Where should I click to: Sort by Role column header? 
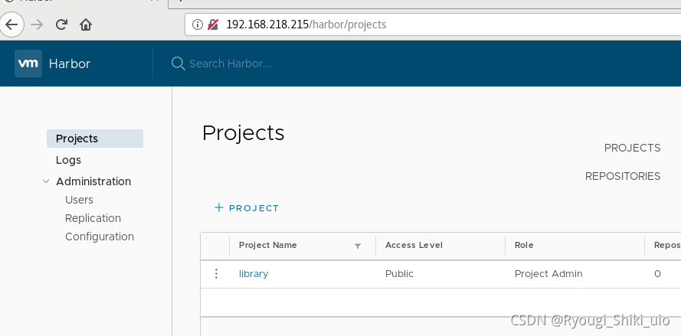point(524,245)
